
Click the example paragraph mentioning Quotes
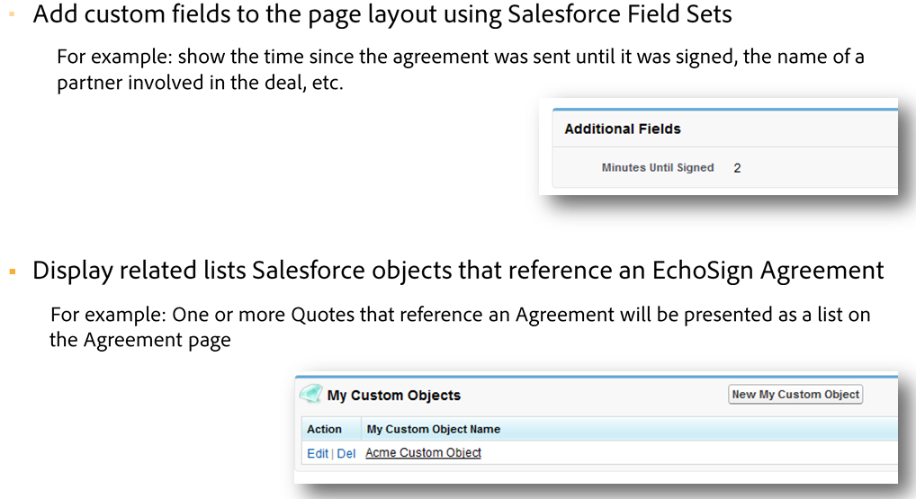(459, 316)
